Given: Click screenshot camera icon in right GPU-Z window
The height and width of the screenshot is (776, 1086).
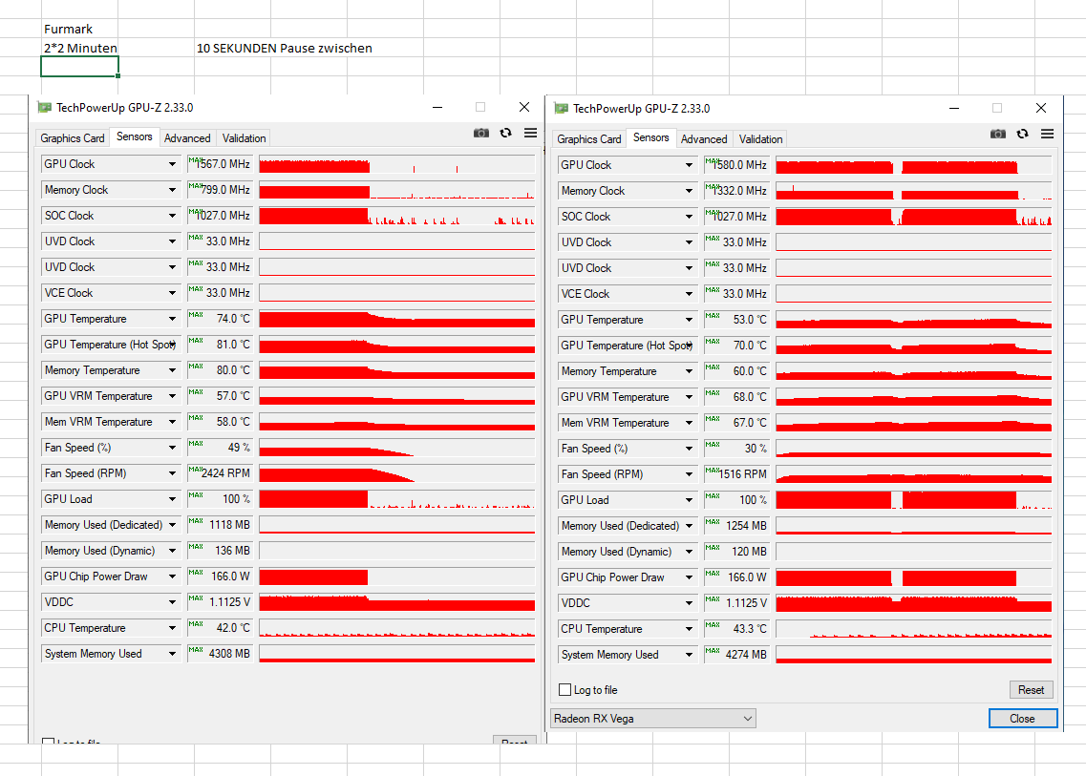Looking at the screenshot, I should pos(998,134).
